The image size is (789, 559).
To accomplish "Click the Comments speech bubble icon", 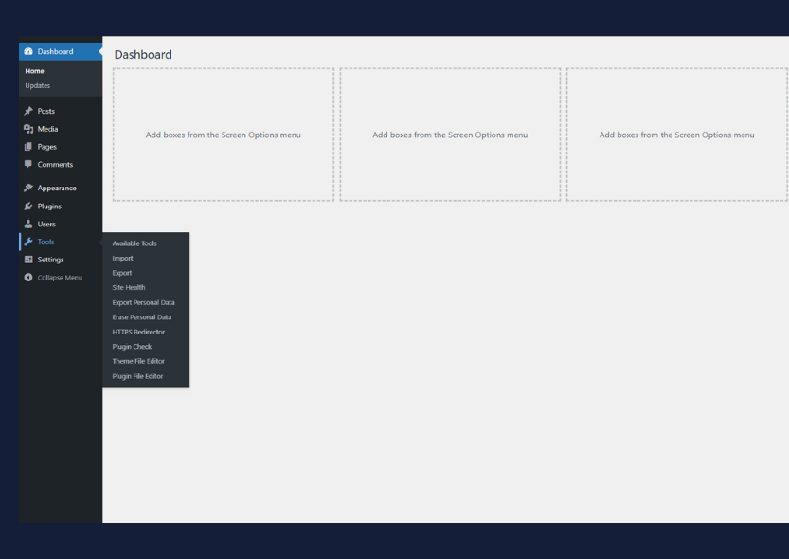I will 28,164.
